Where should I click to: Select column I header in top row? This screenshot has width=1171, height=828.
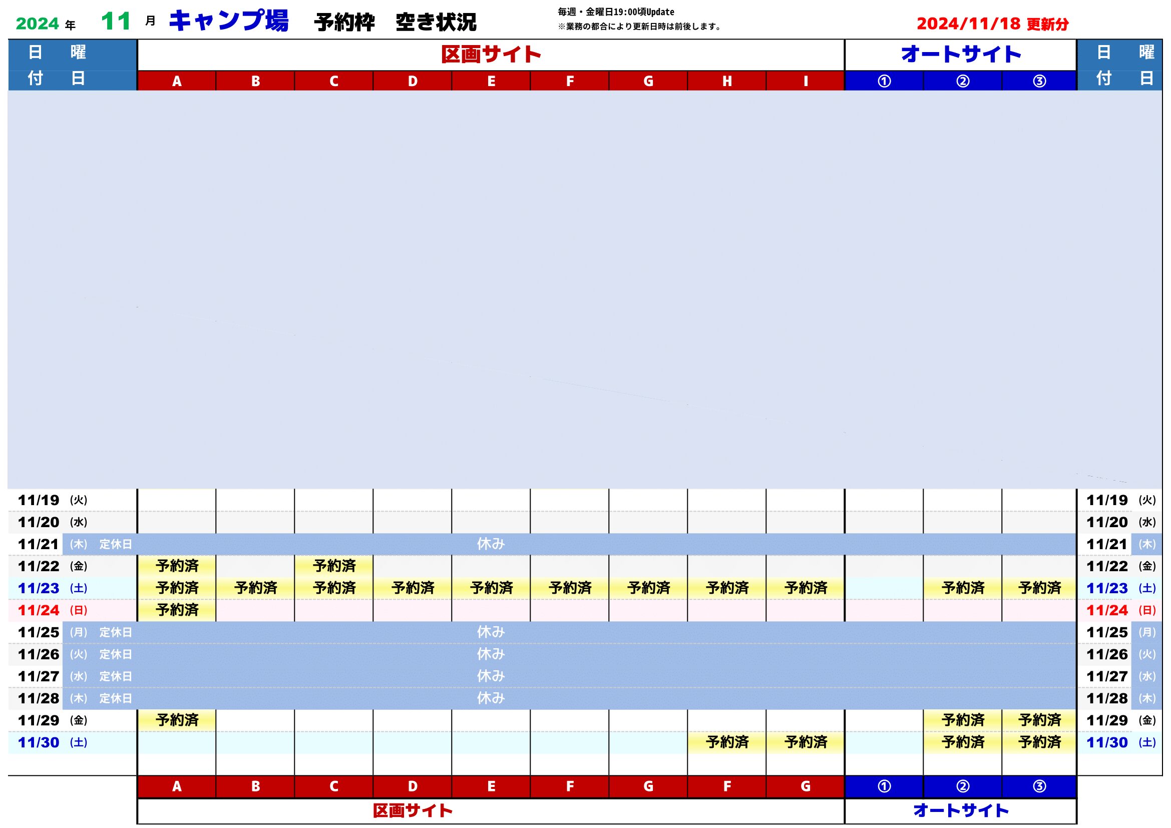[x=806, y=81]
